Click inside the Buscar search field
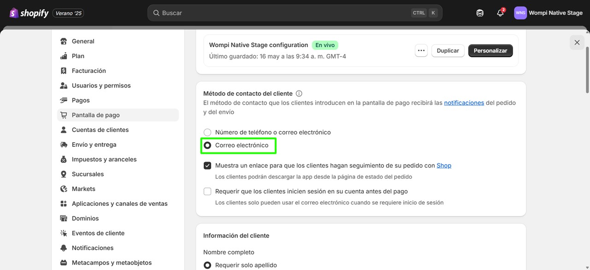 [x=295, y=12]
